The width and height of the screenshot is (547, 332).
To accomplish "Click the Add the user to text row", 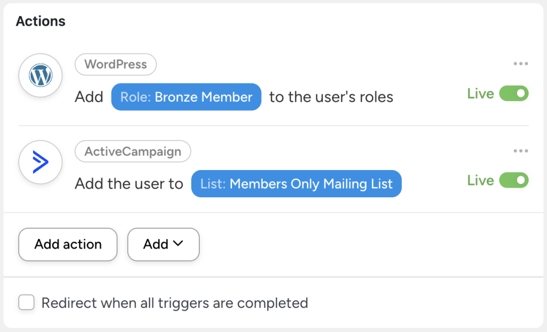I will [x=129, y=183].
